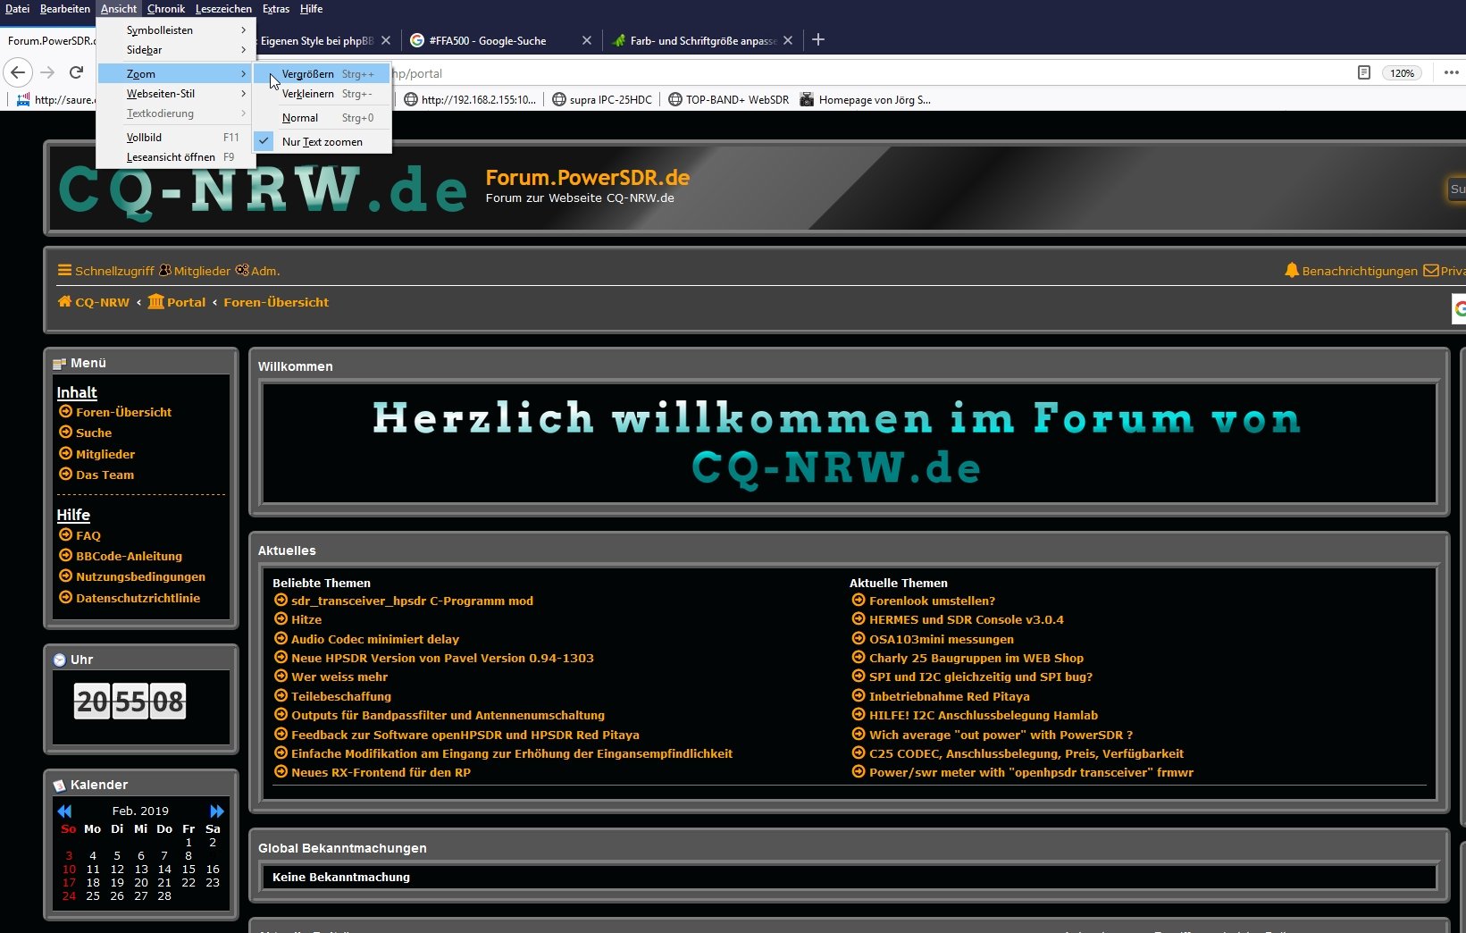
Task: Expand the Sidebar submenu
Action: (176, 49)
